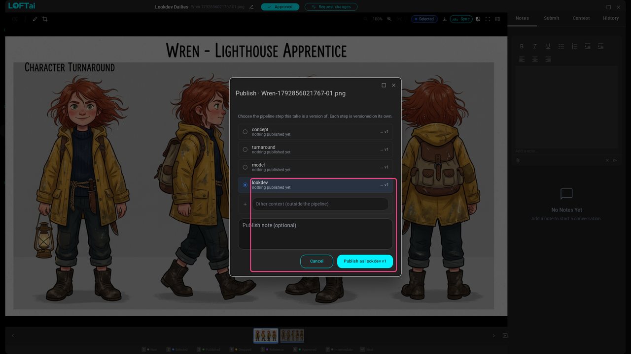Click the compare view icon
Viewport: 631px width, 354px height.
[x=478, y=19]
